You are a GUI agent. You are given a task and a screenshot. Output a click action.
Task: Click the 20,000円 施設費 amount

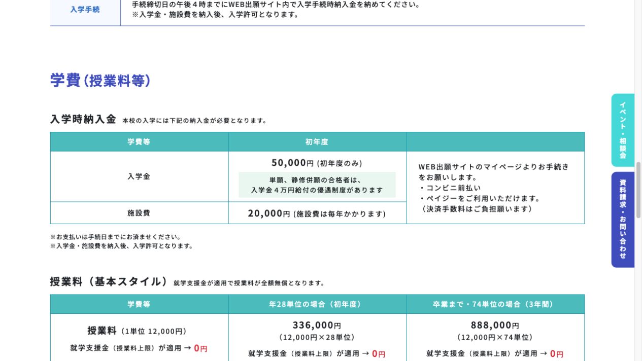click(x=317, y=213)
